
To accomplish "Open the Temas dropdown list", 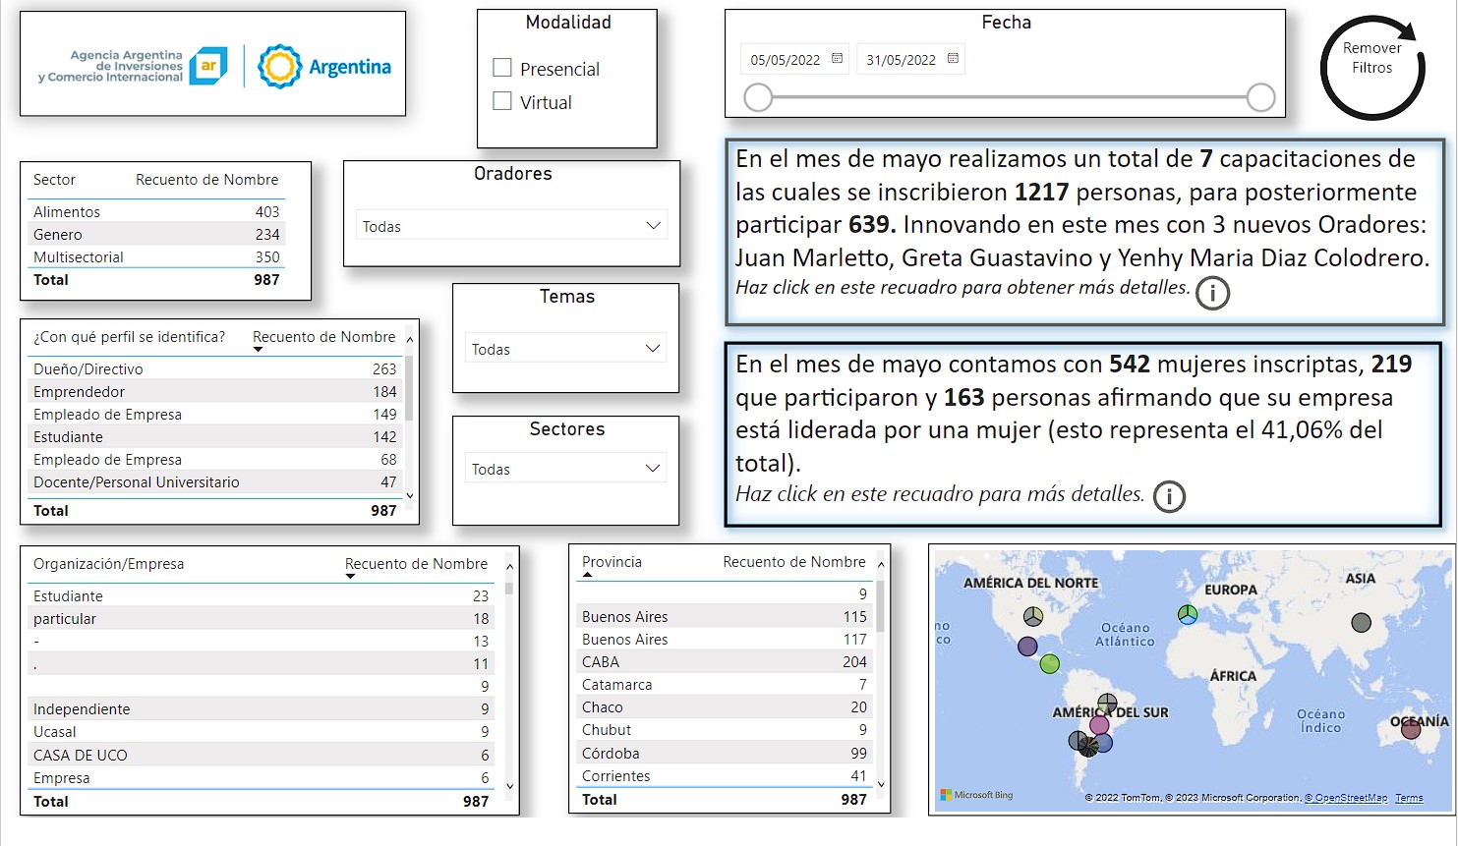I will tap(652, 349).
